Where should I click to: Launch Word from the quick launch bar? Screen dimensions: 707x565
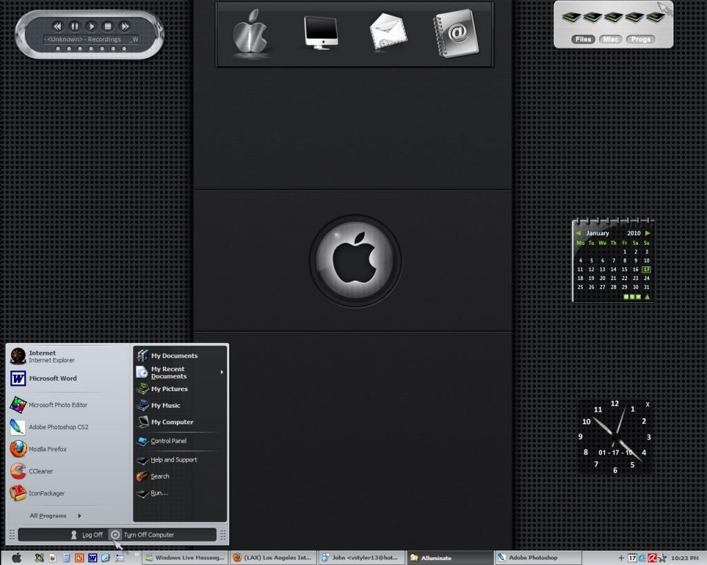click(93, 558)
